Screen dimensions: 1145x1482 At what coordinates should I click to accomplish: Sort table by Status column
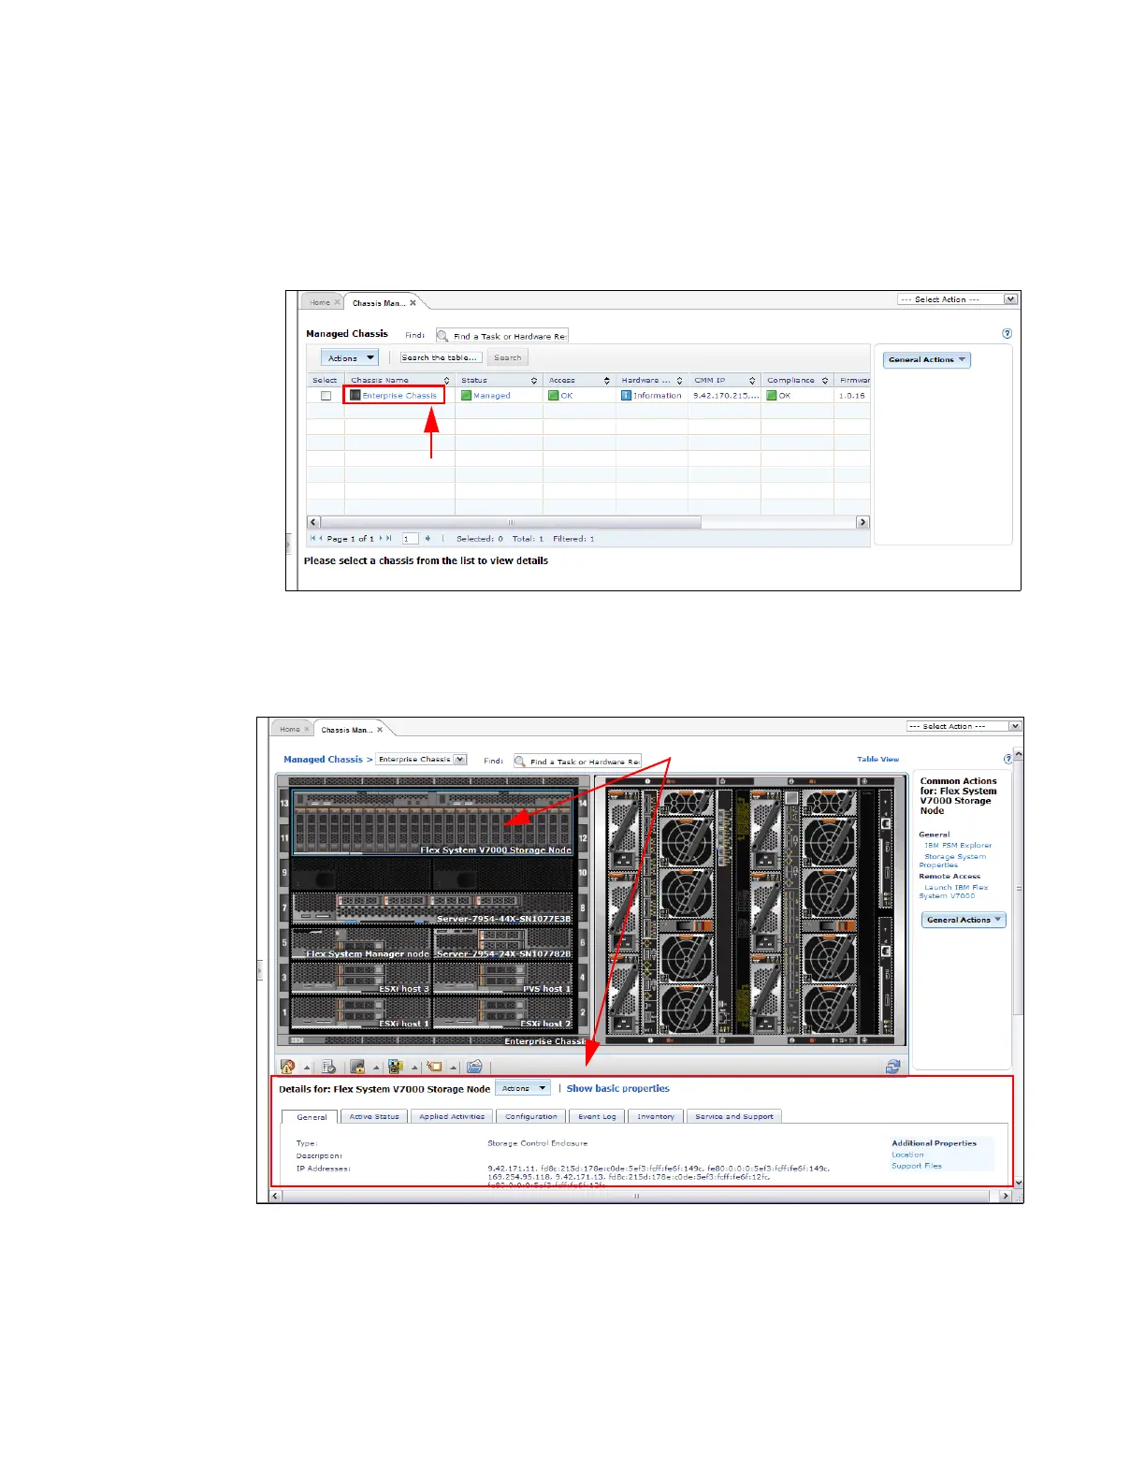coord(500,381)
